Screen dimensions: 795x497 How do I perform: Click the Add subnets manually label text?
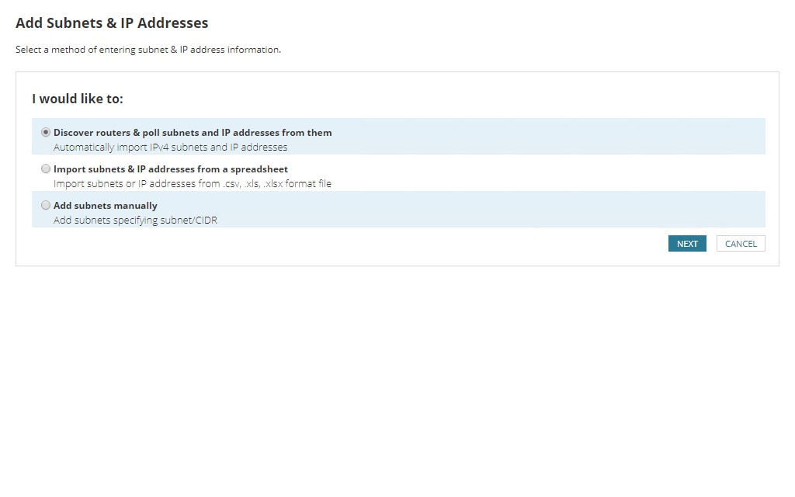pyautogui.click(x=105, y=205)
